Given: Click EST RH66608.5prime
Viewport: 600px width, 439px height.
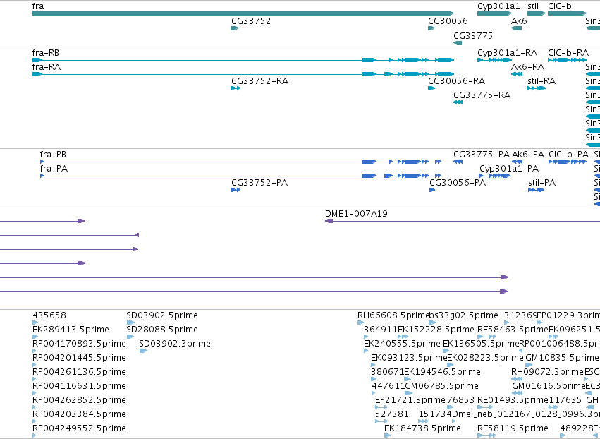Looking at the screenshot, I should [x=360, y=323].
